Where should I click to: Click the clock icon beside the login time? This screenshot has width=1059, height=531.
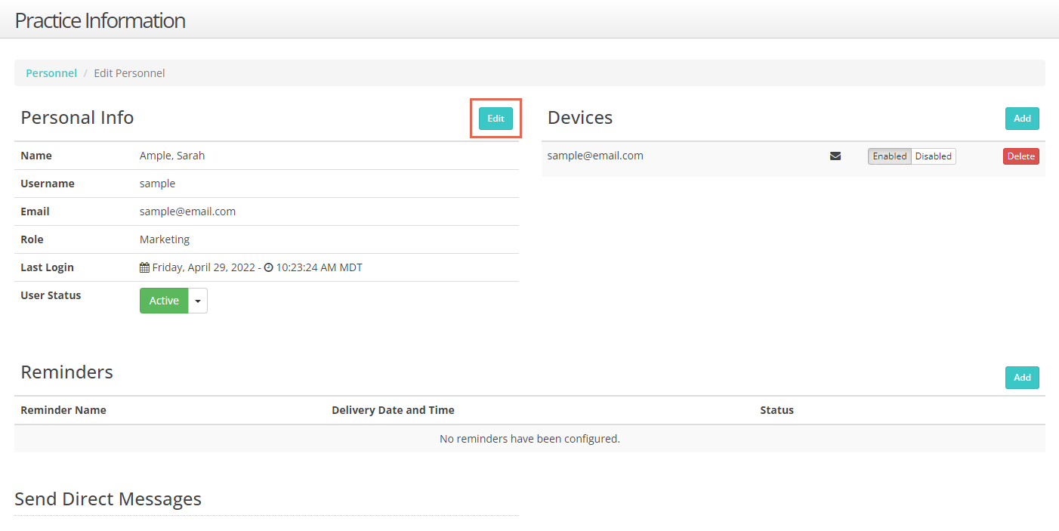268,267
